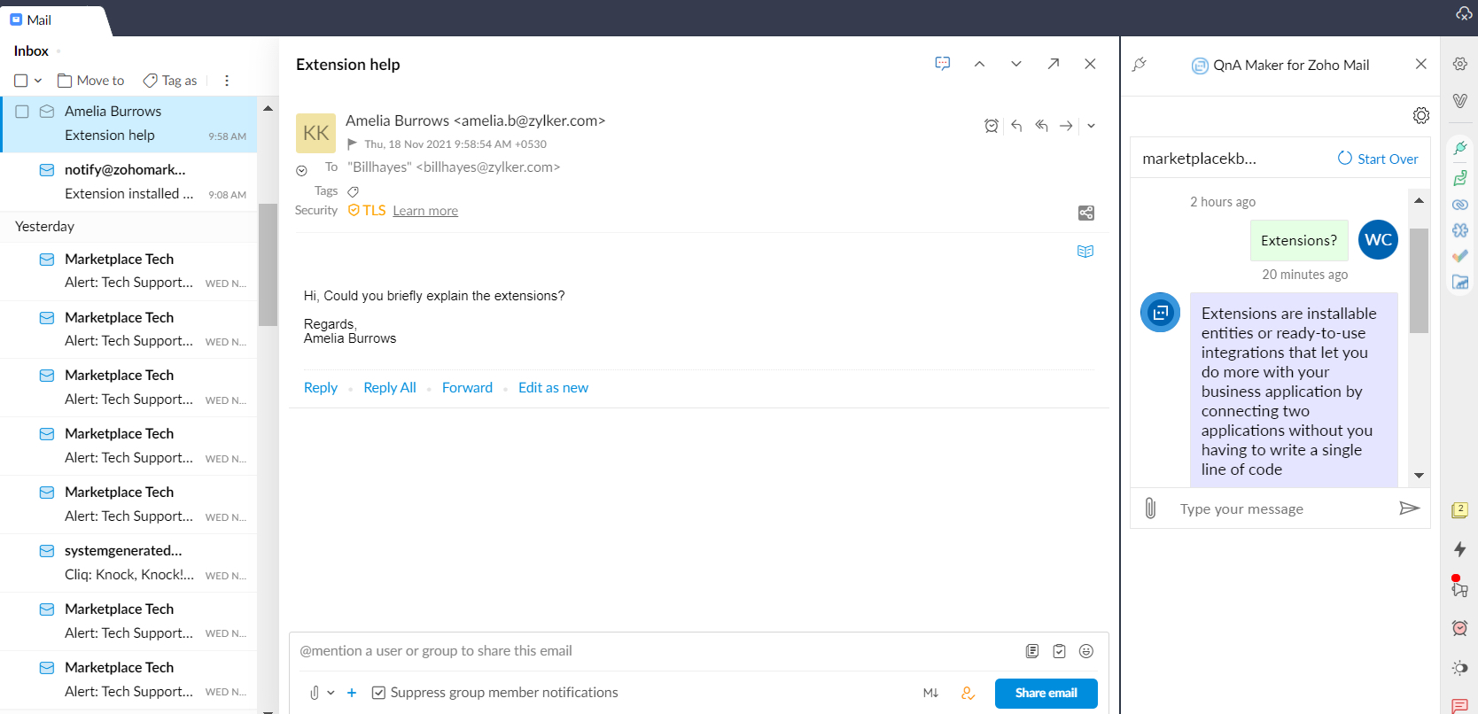Click Tag as in inbox toolbar

point(170,81)
